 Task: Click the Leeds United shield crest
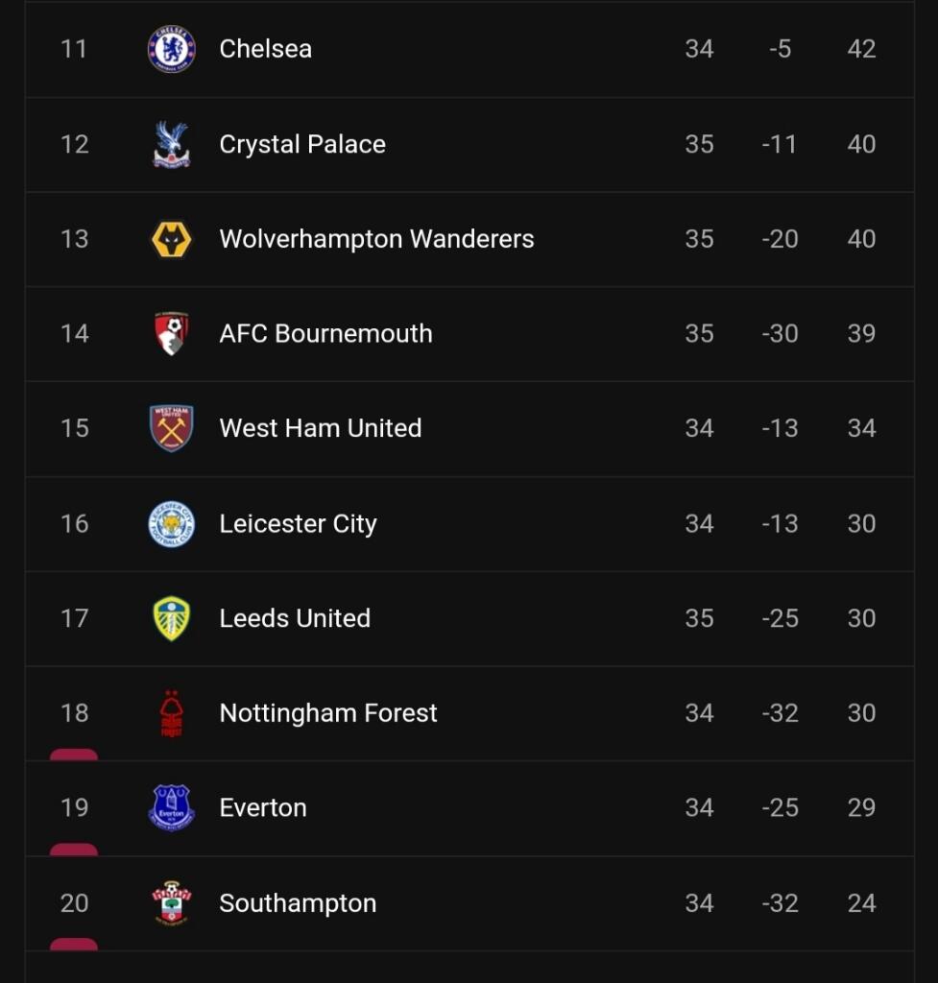[x=172, y=618]
